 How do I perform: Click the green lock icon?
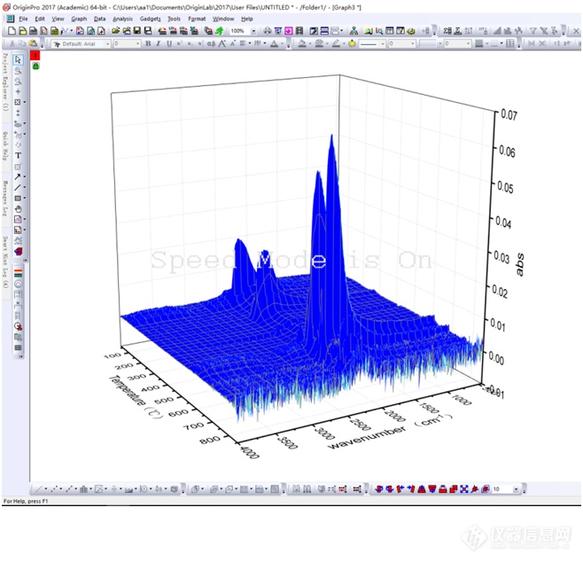35,66
